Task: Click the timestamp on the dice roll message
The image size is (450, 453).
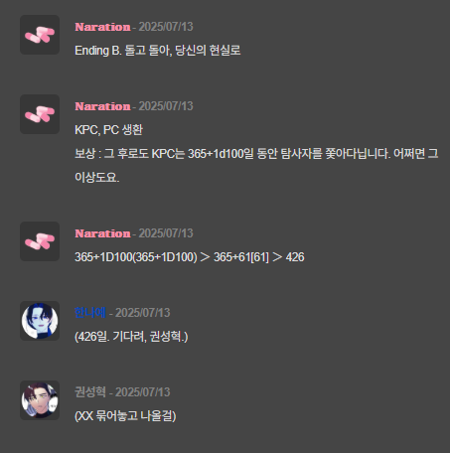Action: (166, 233)
